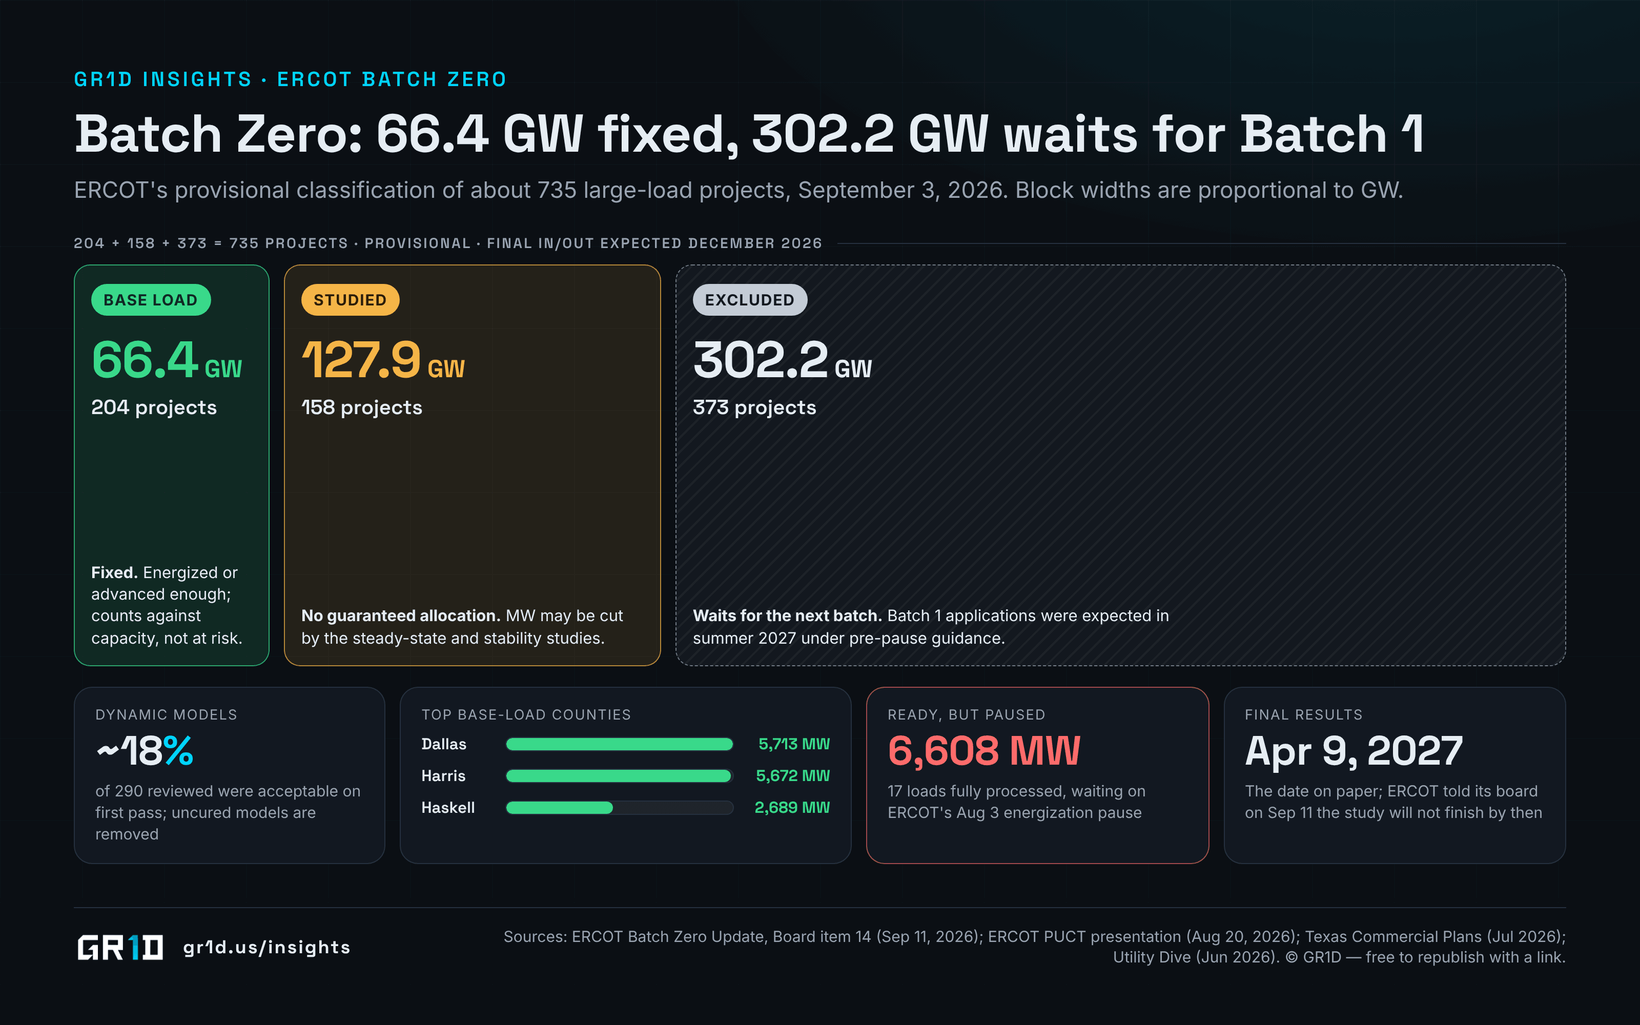The height and width of the screenshot is (1025, 1640).
Task: Click the 'Apr 9, 2027' date
Action: (1354, 752)
